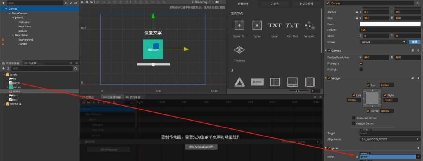Toggle the 3D node mode button

click(x=418, y=3)
